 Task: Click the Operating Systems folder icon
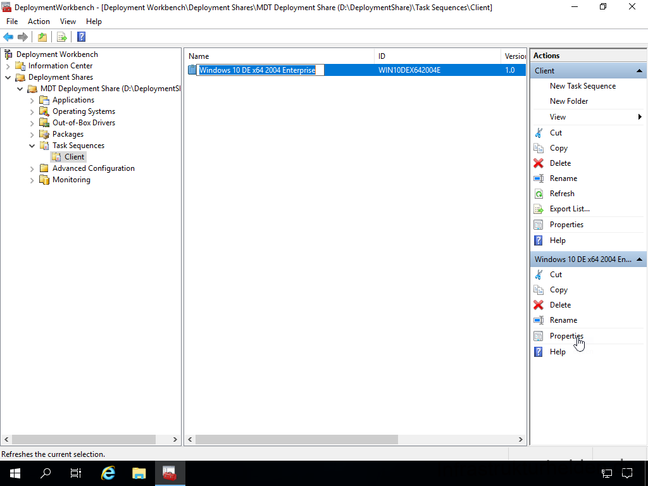44,111
